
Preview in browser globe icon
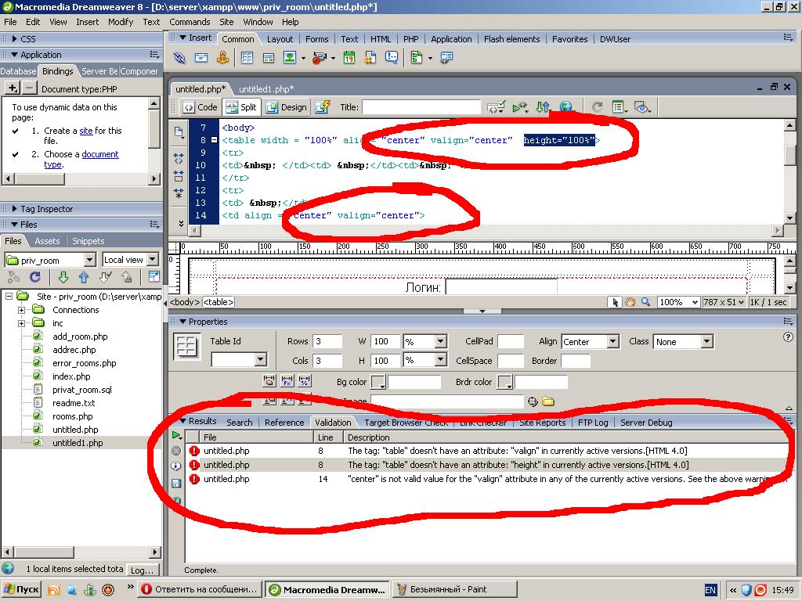coord(565,106)
